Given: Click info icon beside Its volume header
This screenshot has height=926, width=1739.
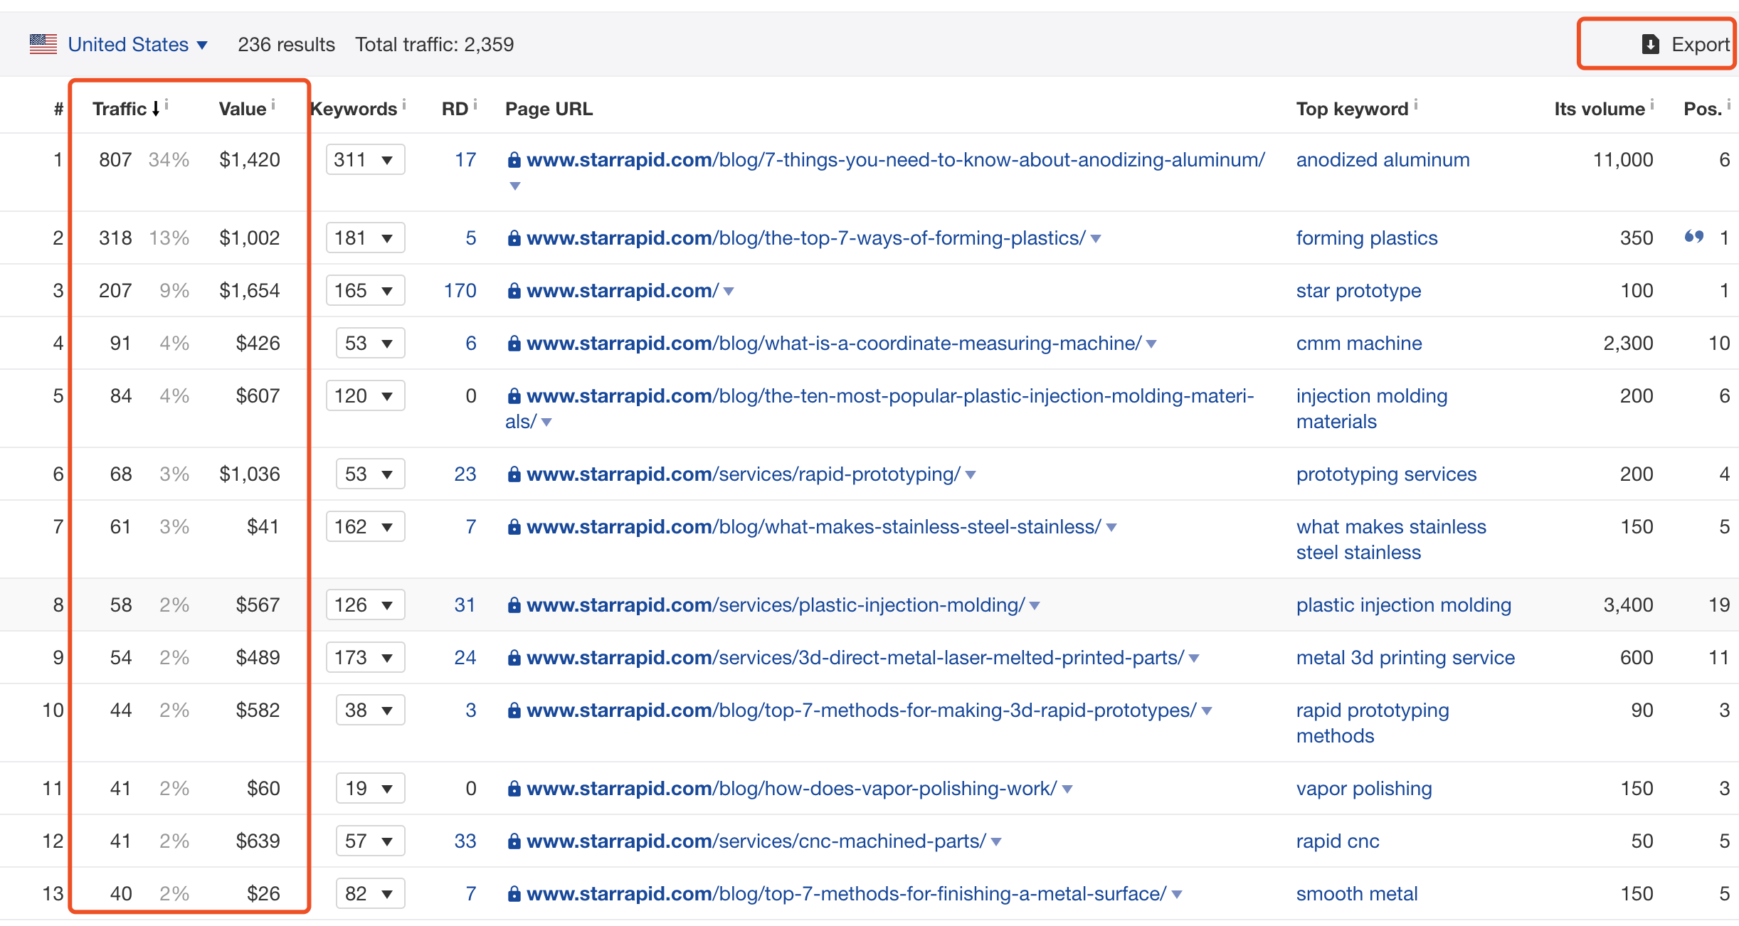Looking at the screenshot, I should coord(1652,105).
